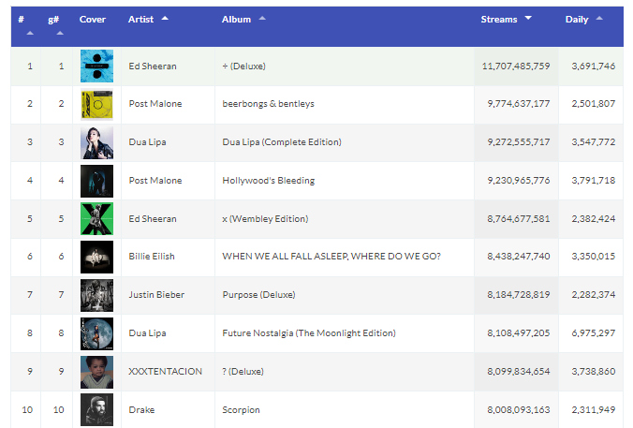The height and width of the screenshot is (428, 633).
Task: Select artist Ed Sheeran in row 5
Action: 153,219
